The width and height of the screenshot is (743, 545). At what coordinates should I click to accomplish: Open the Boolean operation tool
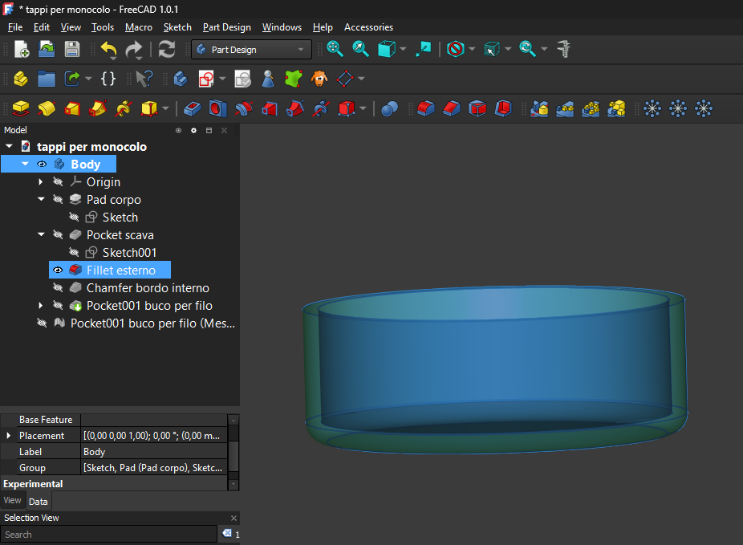(390, 108)
